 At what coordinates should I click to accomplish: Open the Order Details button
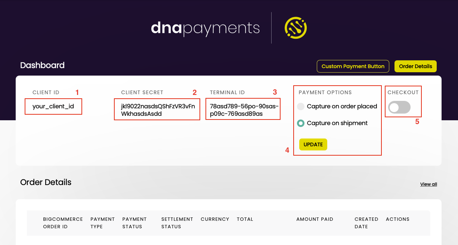(415, 66)
